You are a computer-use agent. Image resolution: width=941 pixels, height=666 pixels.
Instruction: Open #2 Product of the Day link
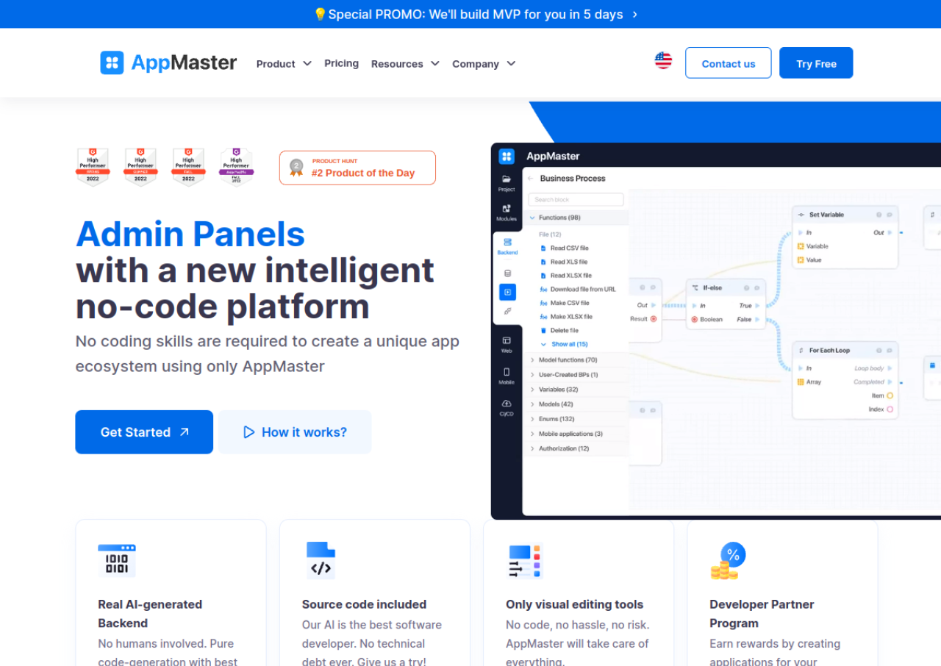click(x=357, y=168)
